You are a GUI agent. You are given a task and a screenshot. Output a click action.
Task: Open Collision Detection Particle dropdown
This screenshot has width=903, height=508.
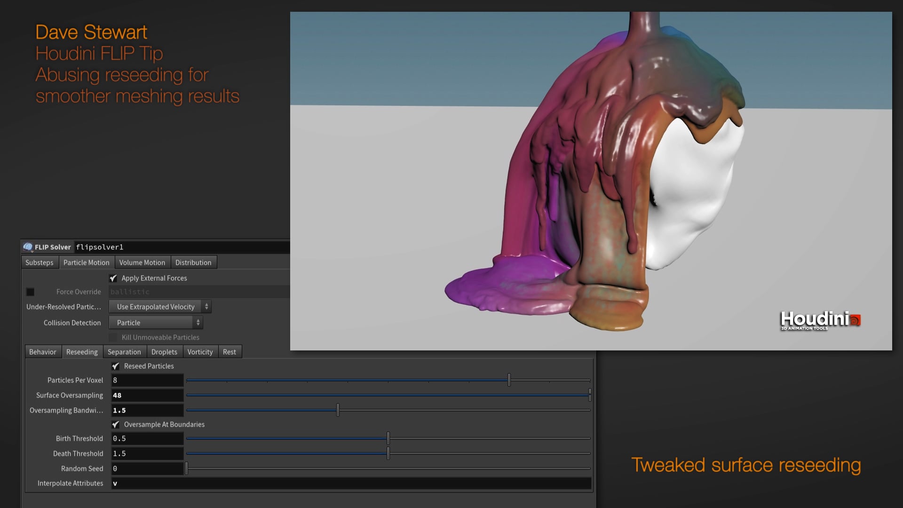[156, 323]
